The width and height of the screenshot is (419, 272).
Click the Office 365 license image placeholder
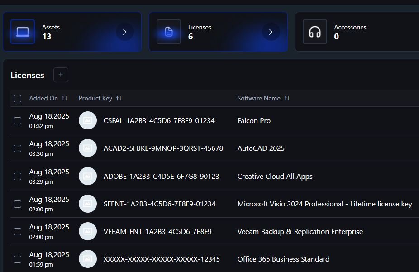click(88, 259)
